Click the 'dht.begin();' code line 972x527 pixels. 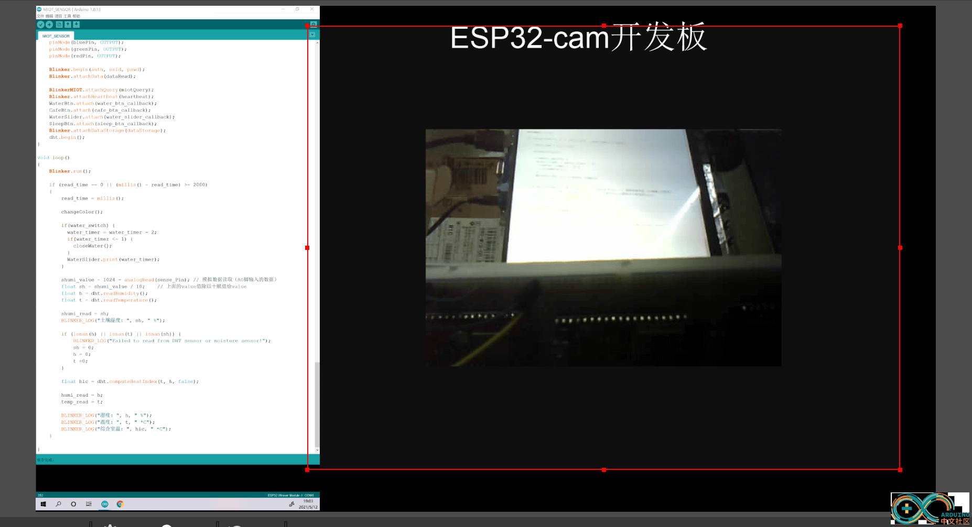67,137
